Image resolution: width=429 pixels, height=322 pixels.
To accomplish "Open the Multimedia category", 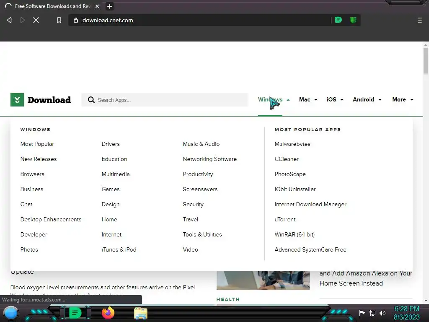I will tap(116, 174).
